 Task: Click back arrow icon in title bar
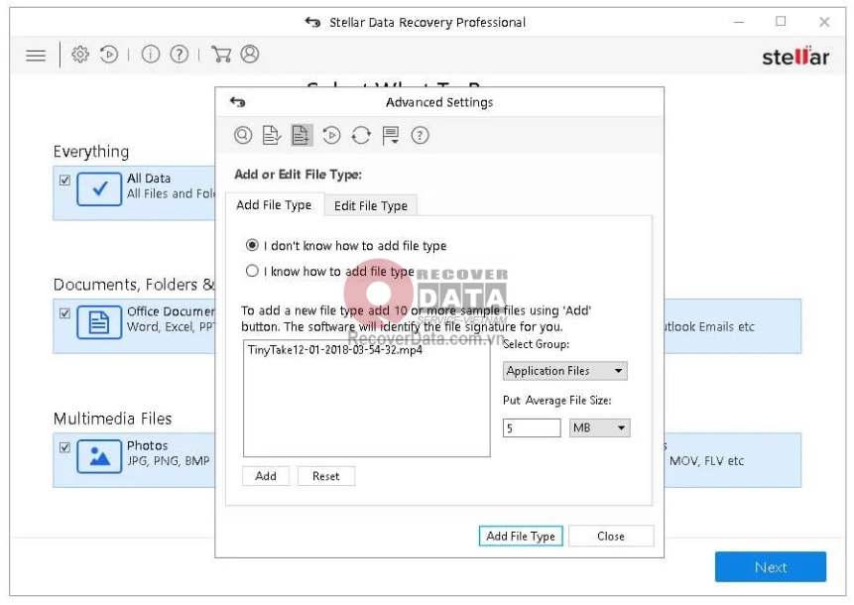[312, 23]
